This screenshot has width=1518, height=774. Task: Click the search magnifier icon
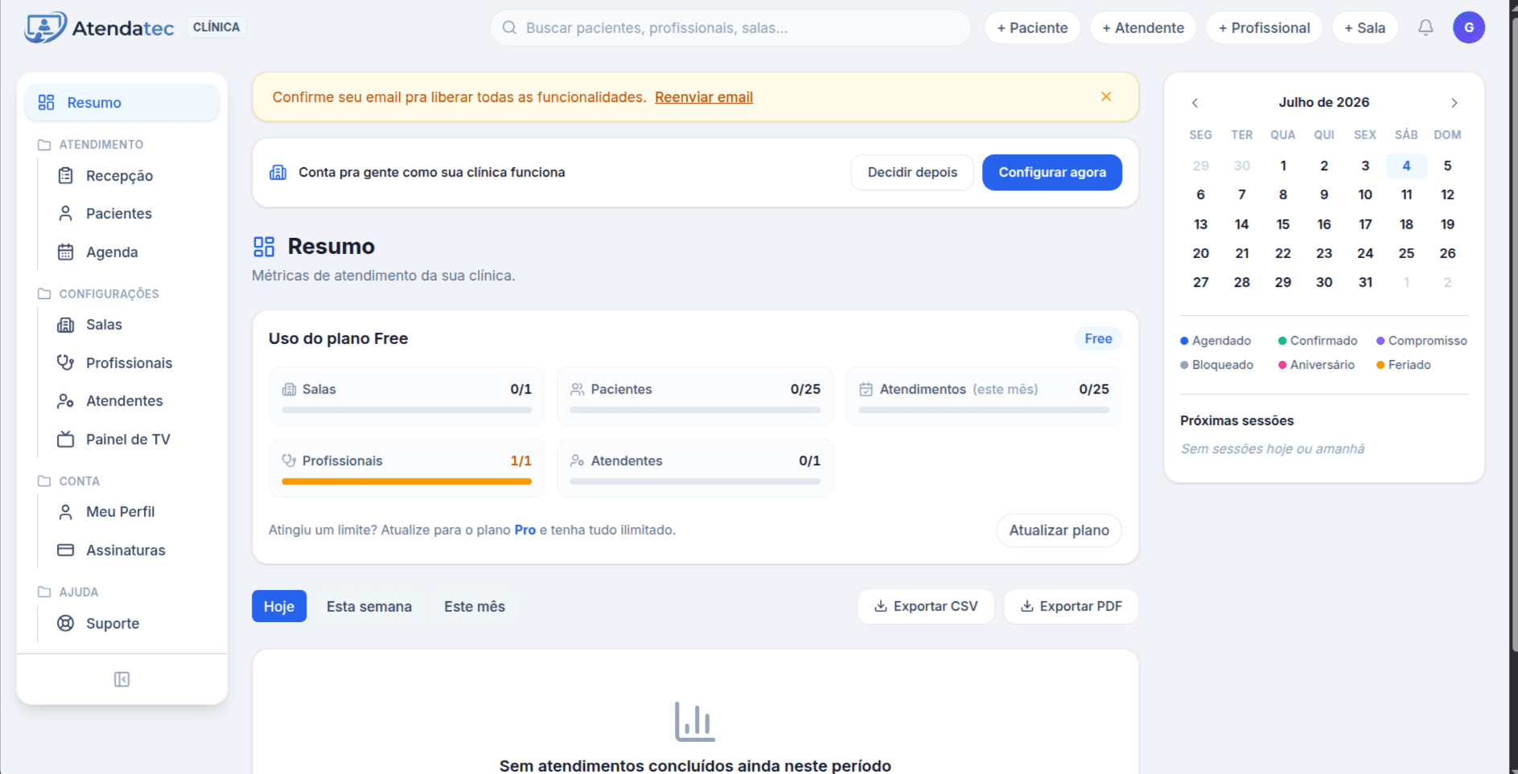(509, 27)
